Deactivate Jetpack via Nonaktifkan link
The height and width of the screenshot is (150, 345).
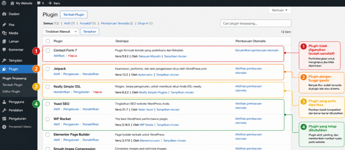pyautogui.click(x=91, y=74)
